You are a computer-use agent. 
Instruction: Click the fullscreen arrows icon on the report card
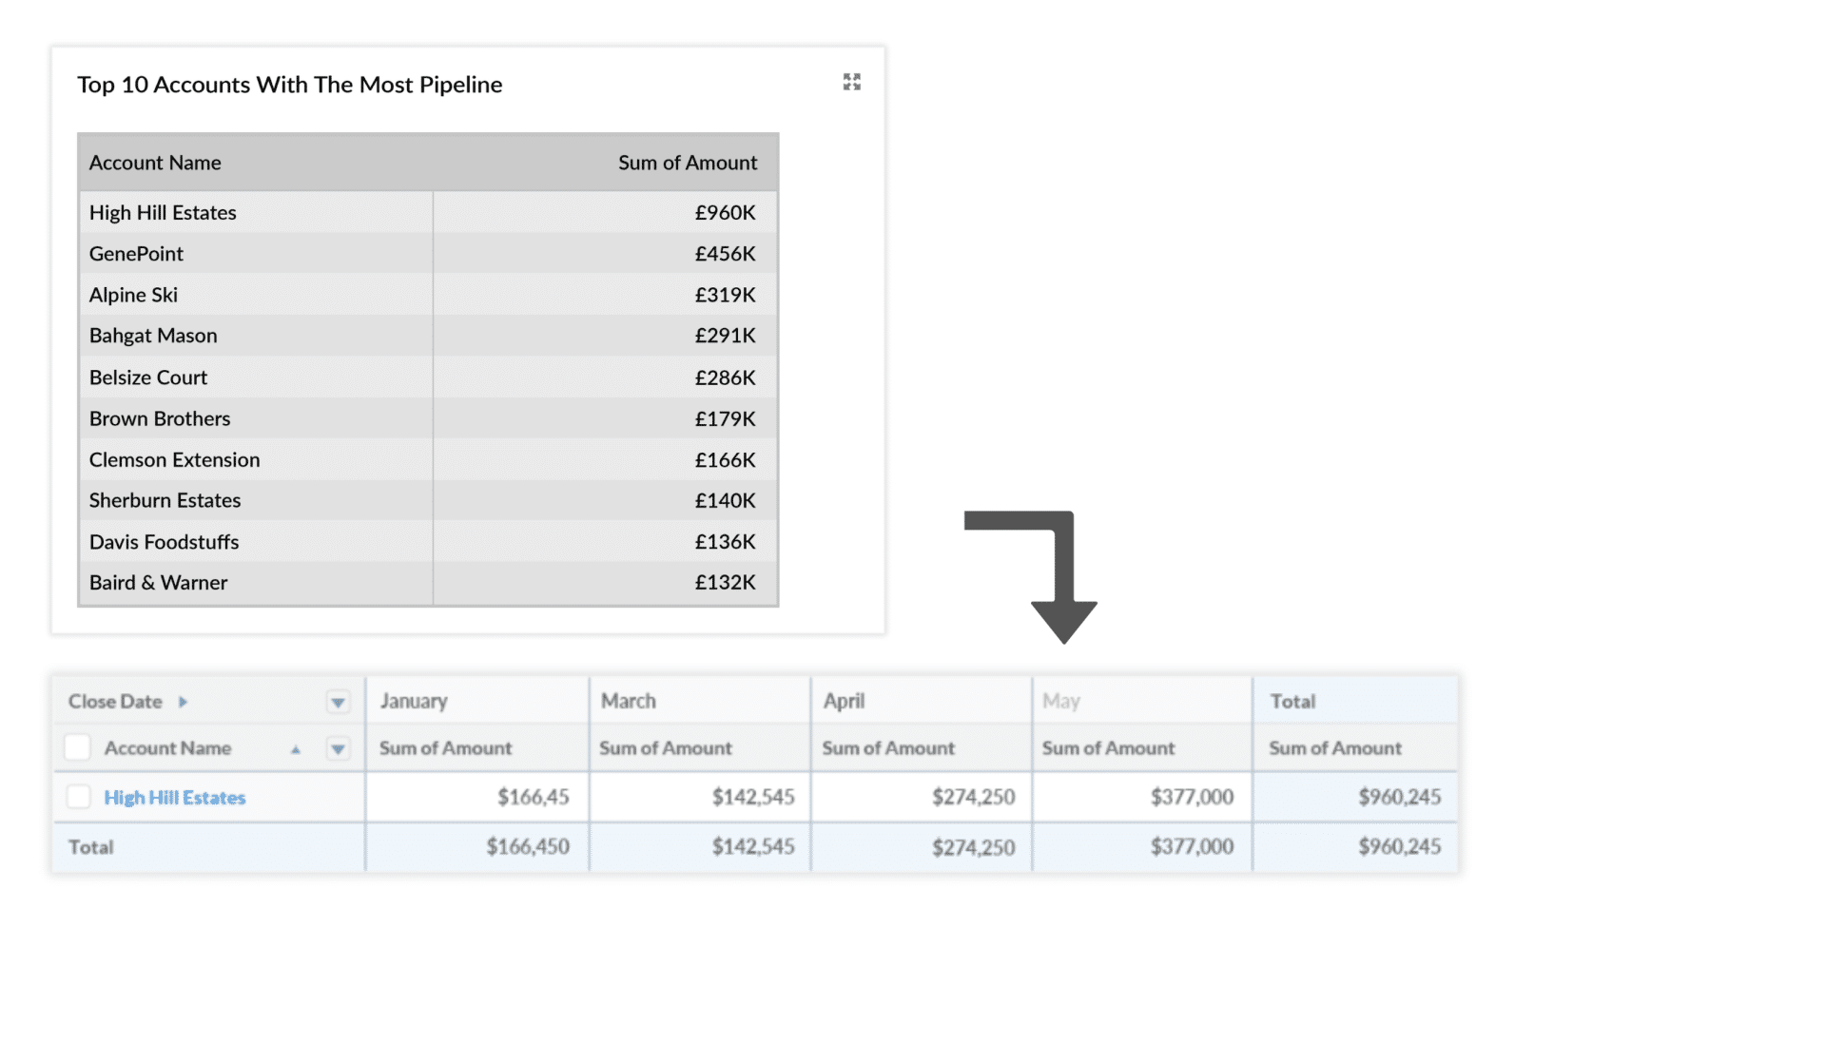pyautogui.click(x=851, y=82)
